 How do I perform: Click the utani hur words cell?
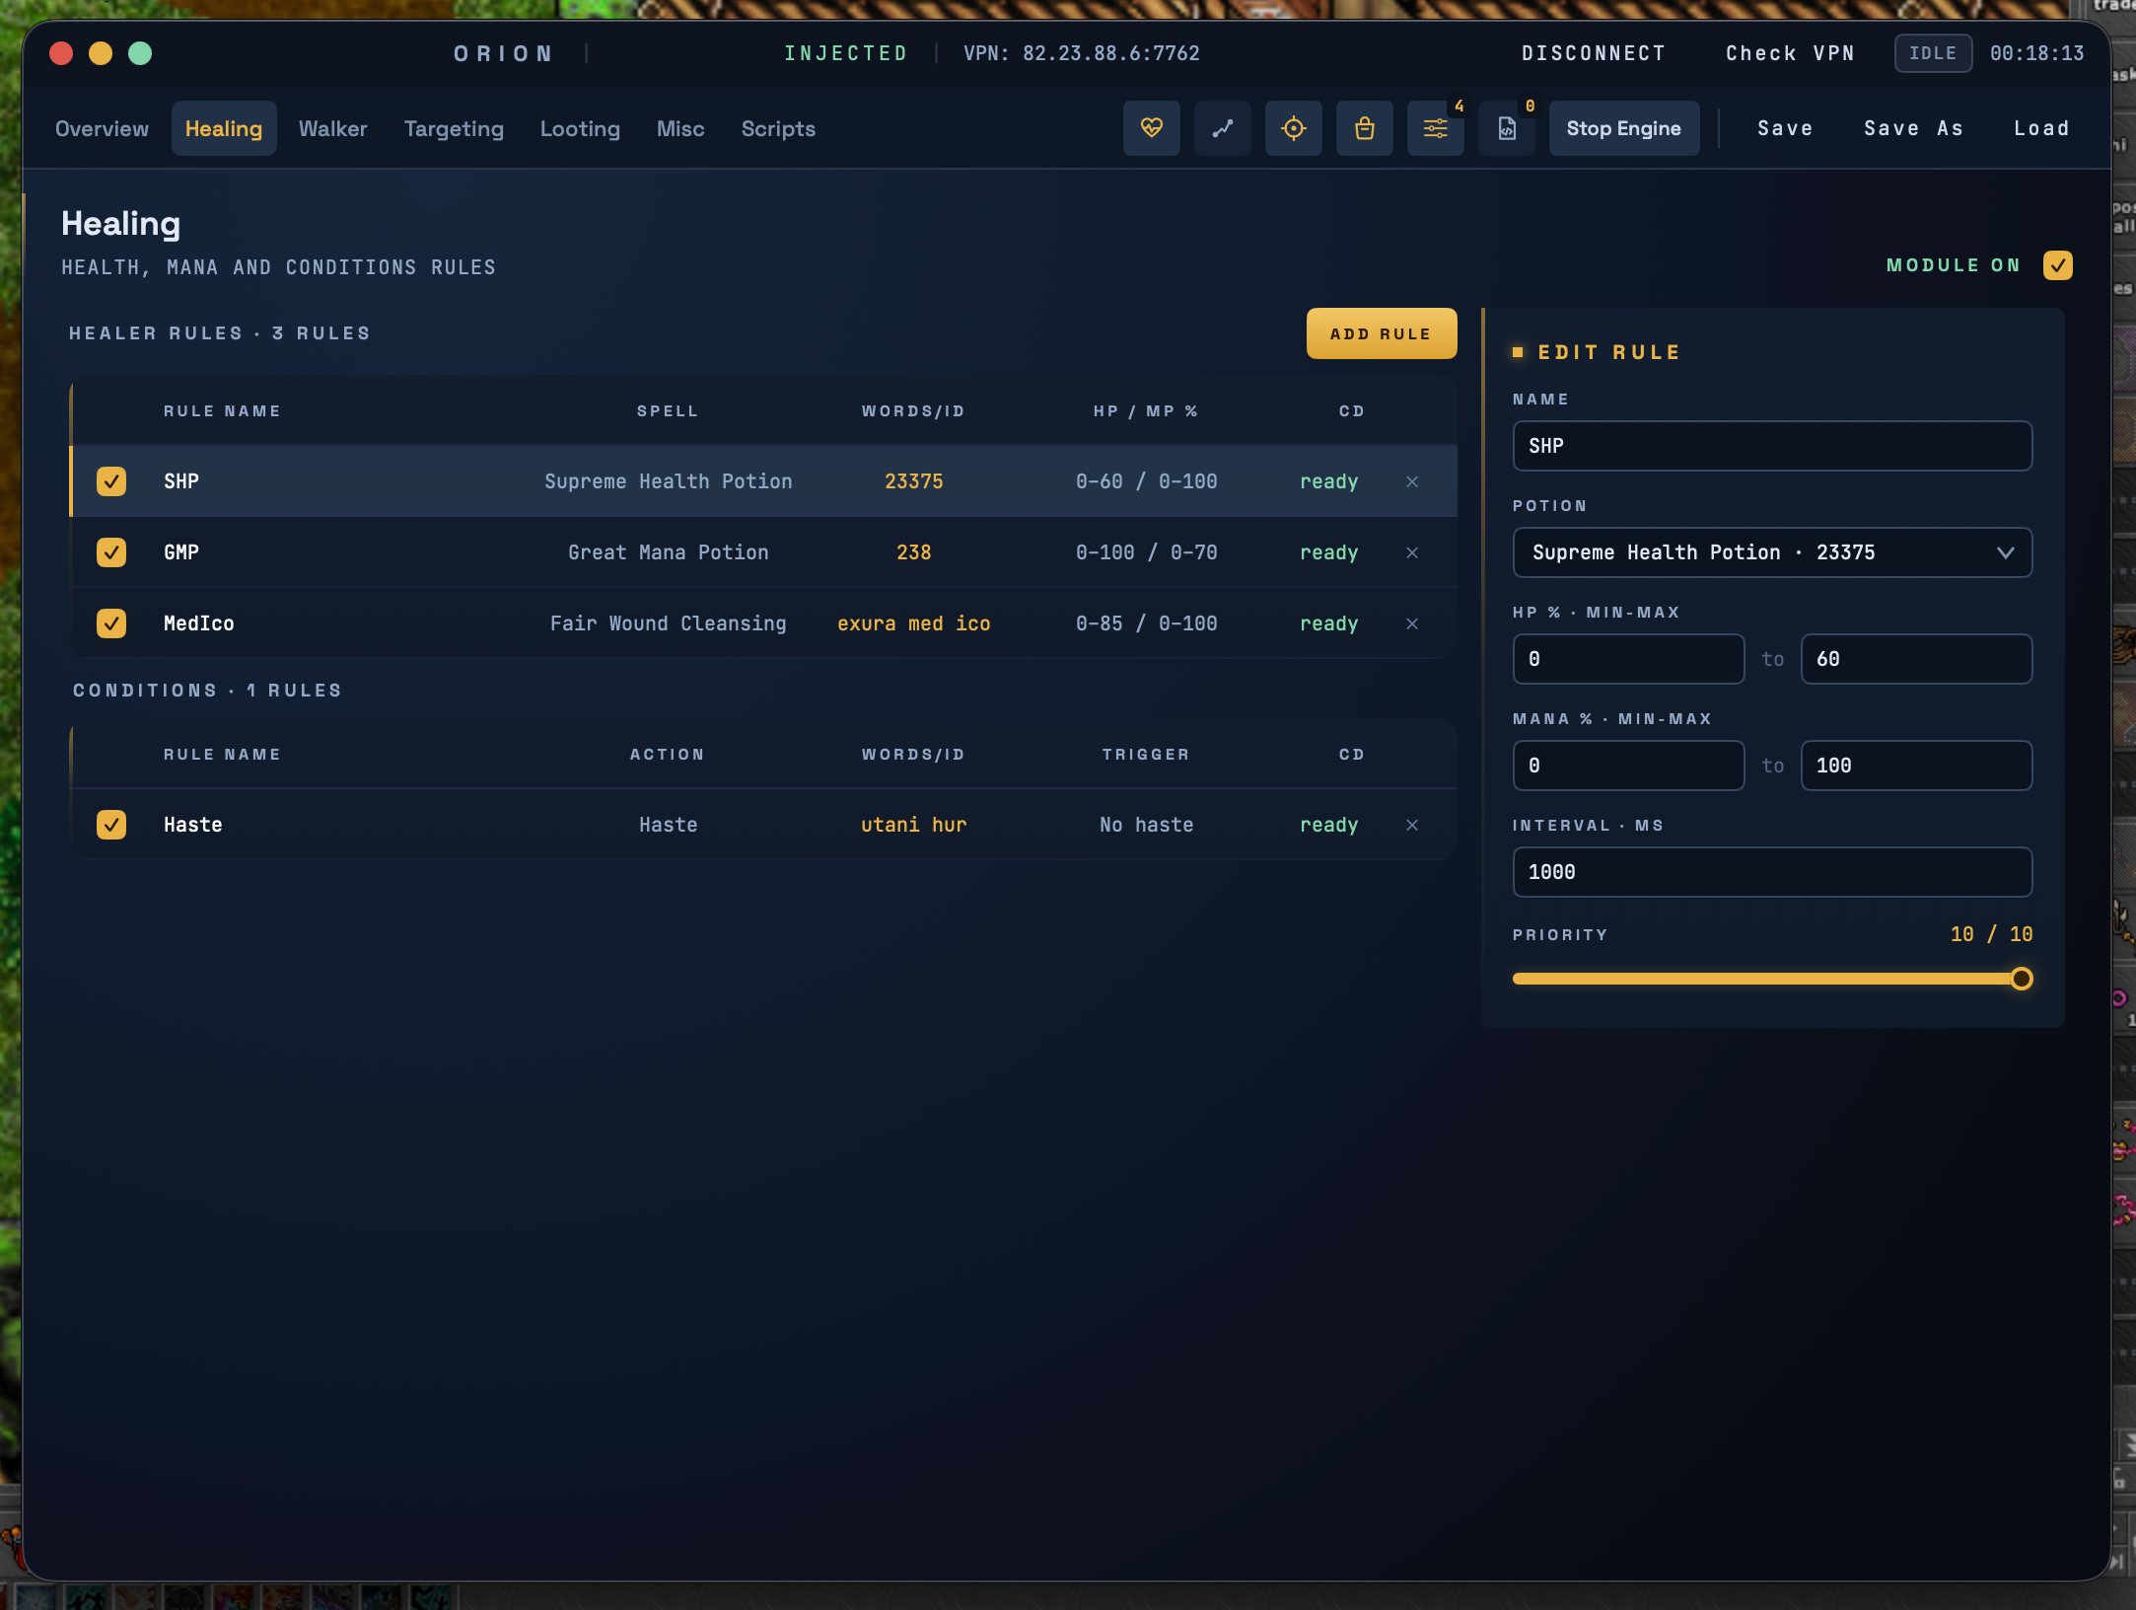(913, 825)
